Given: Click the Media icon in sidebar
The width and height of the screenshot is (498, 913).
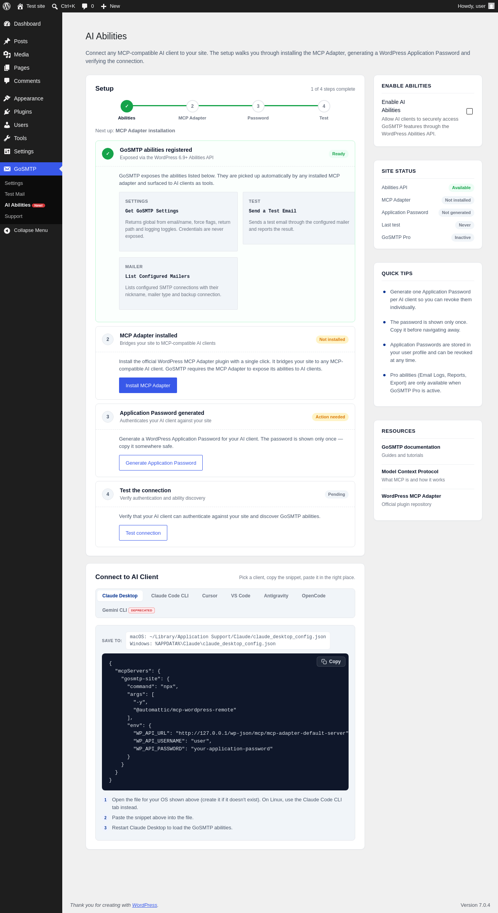Looking at the screenshot, I should pyautogui.click(x=7, y=54).
